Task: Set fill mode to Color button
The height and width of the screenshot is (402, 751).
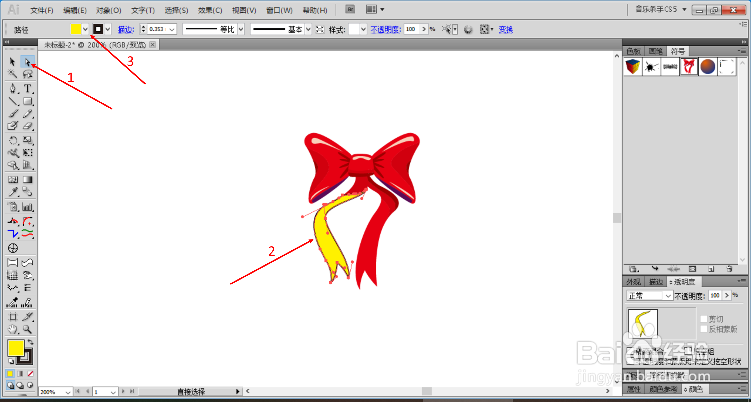Action: [10, 373]
